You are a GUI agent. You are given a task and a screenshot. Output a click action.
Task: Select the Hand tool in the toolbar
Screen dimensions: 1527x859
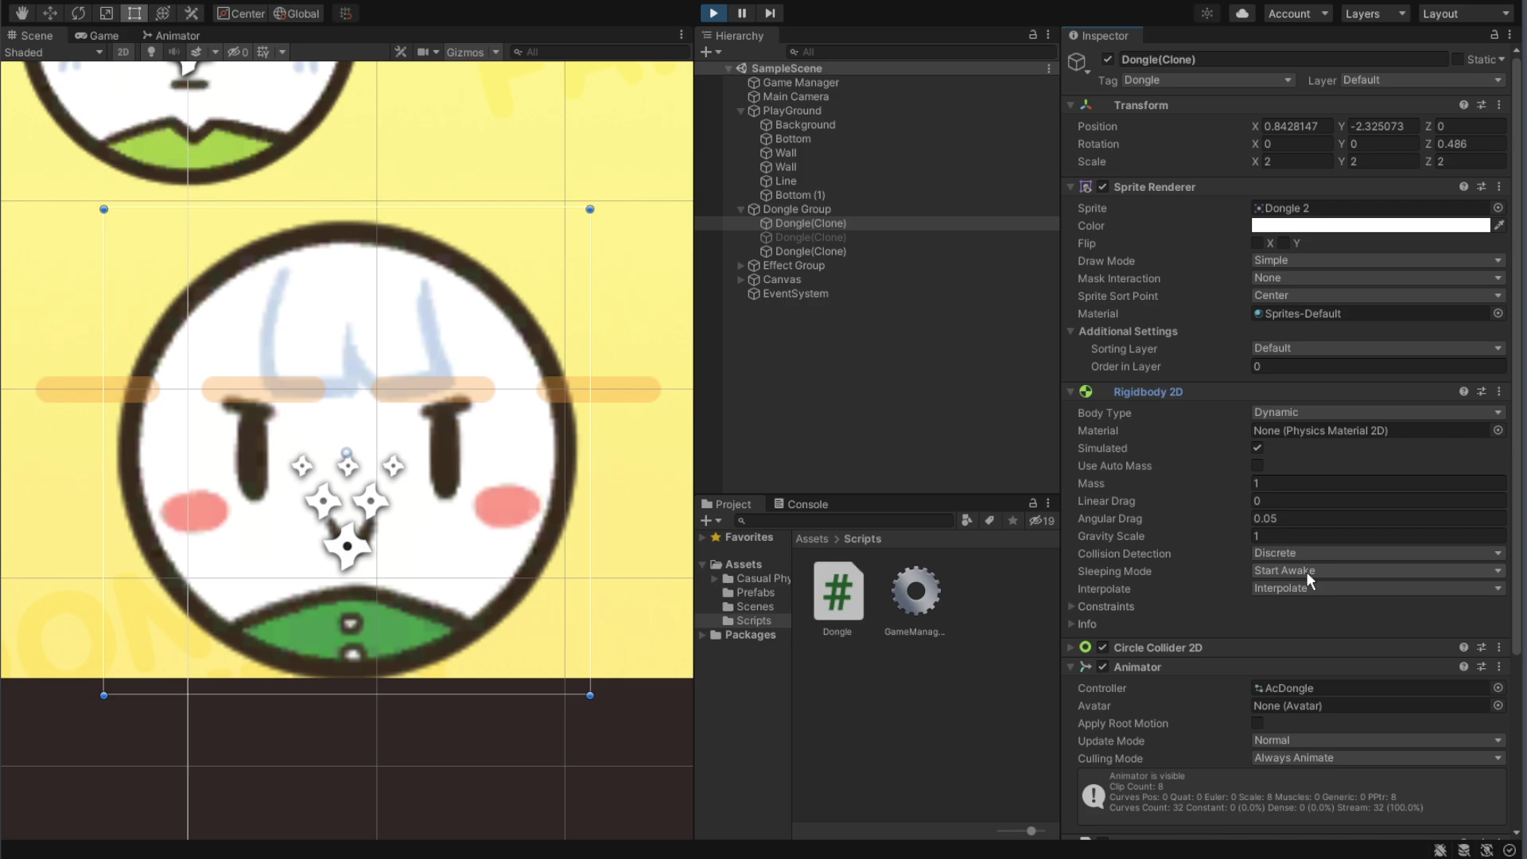tap(21, 13)
